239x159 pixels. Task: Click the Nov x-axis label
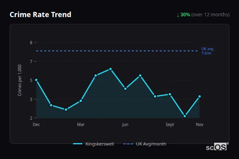pos(200,124)
